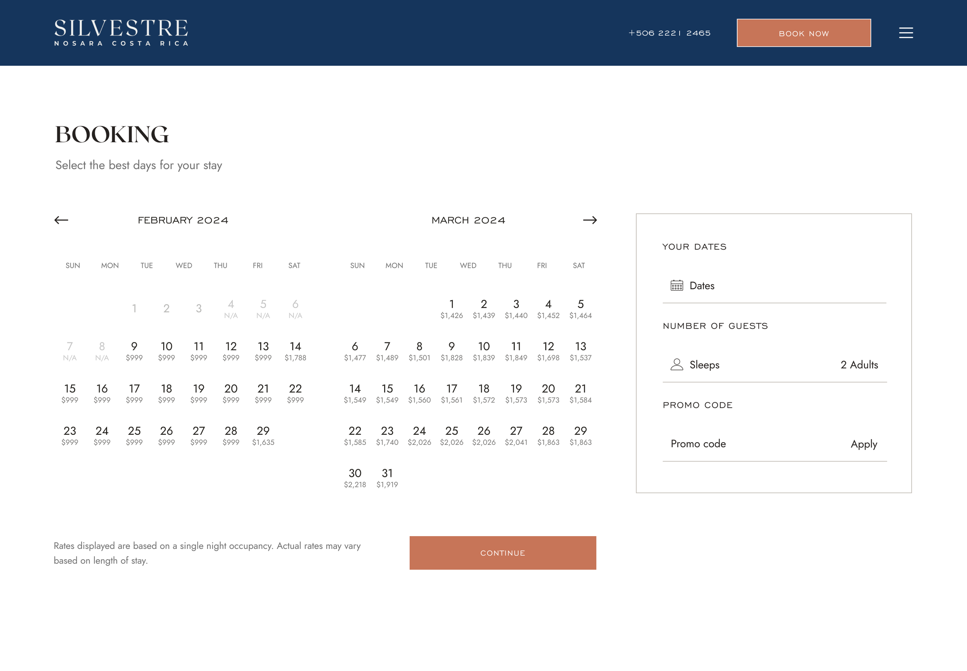Click the calendar icon beside Dates

(x=677, y=286)
